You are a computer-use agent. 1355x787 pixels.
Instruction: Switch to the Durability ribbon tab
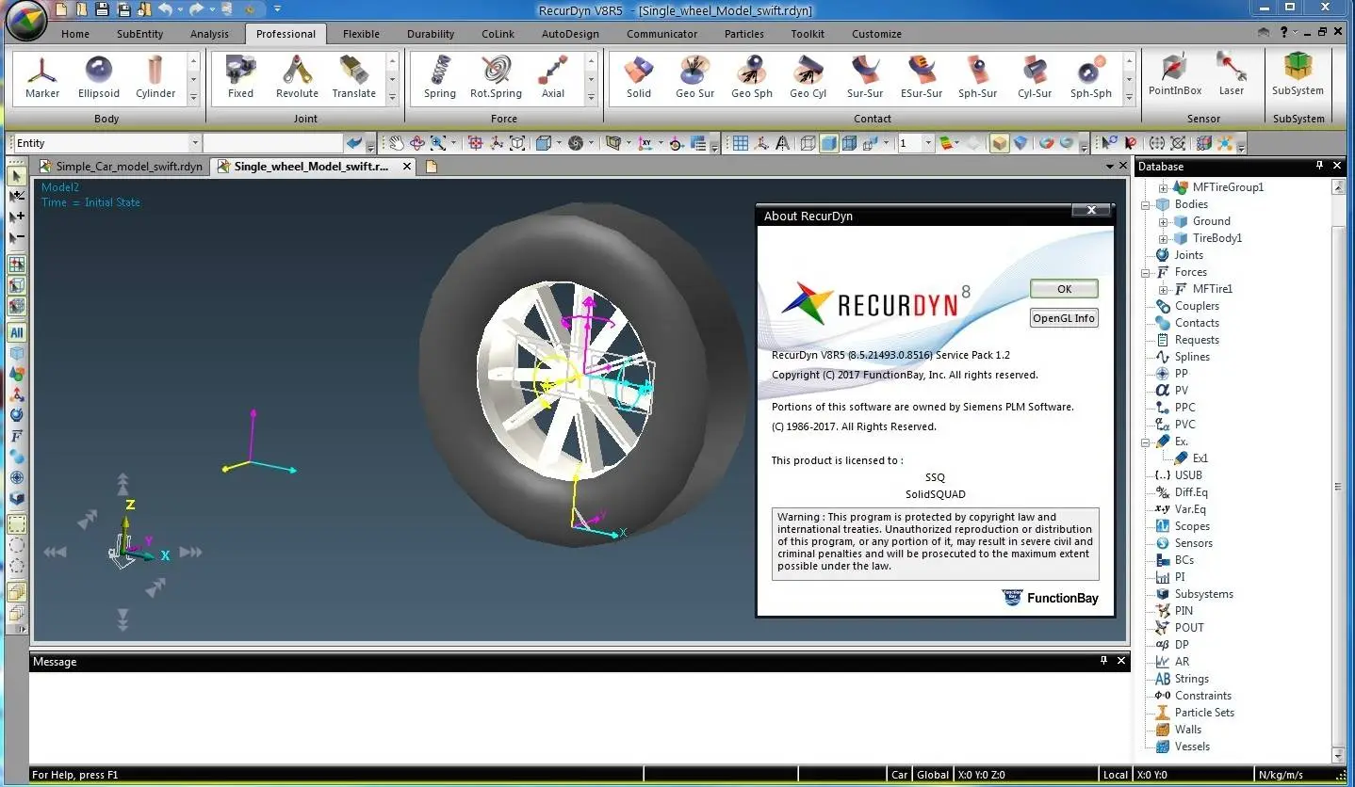[x=431, y=34]
